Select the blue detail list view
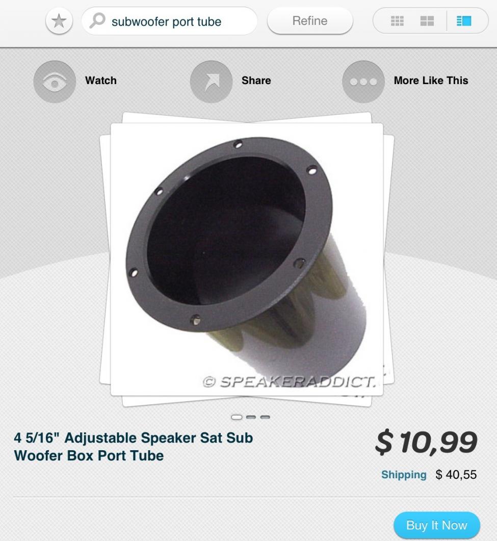 click(x=464, y=21)
